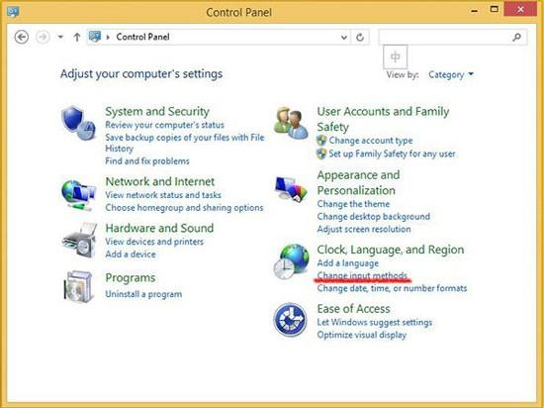Click Add a language link

tap(347, 263)
